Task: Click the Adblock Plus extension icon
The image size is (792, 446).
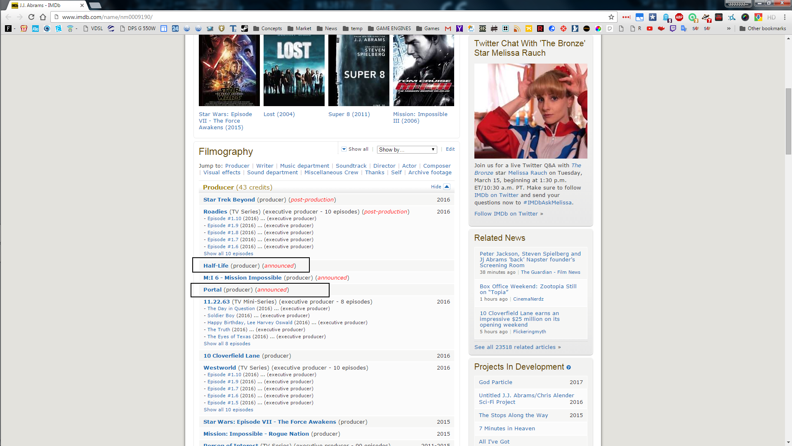Action: tap(679, 17)
